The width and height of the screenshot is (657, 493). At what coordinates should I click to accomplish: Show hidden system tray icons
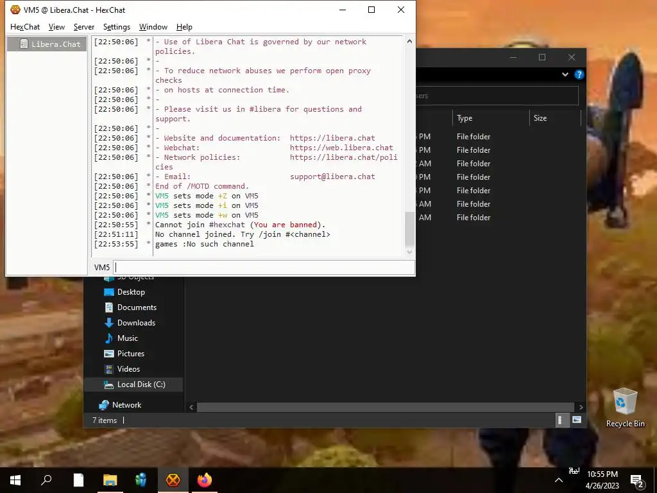pyautogui.click(x=559, y=480)
